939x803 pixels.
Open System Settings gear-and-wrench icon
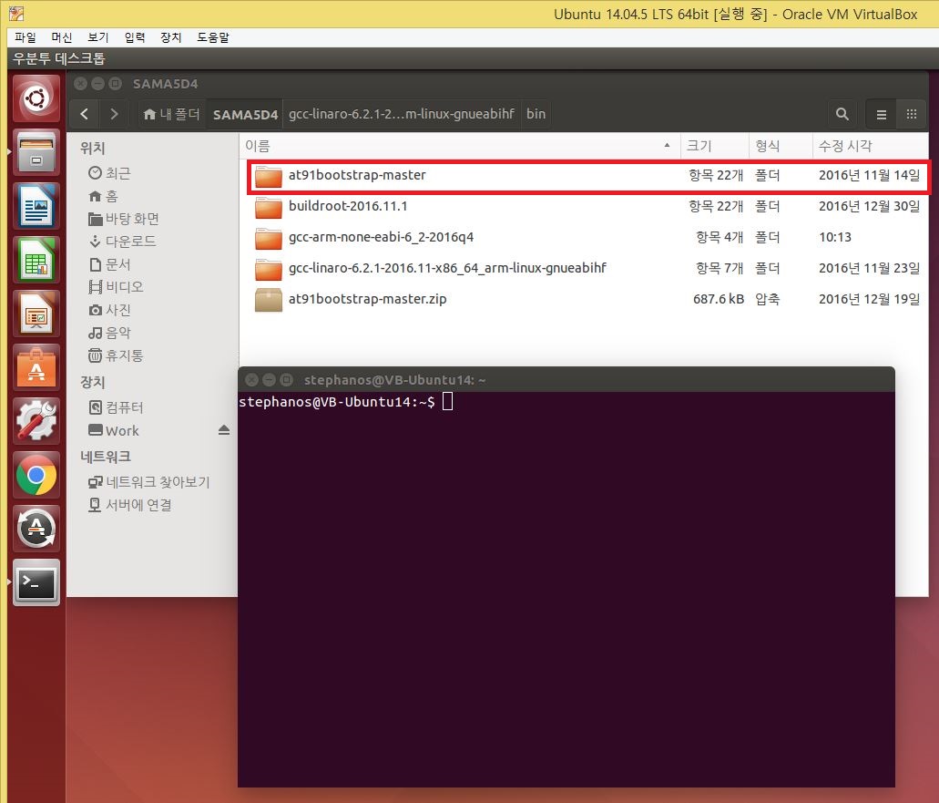36,421
